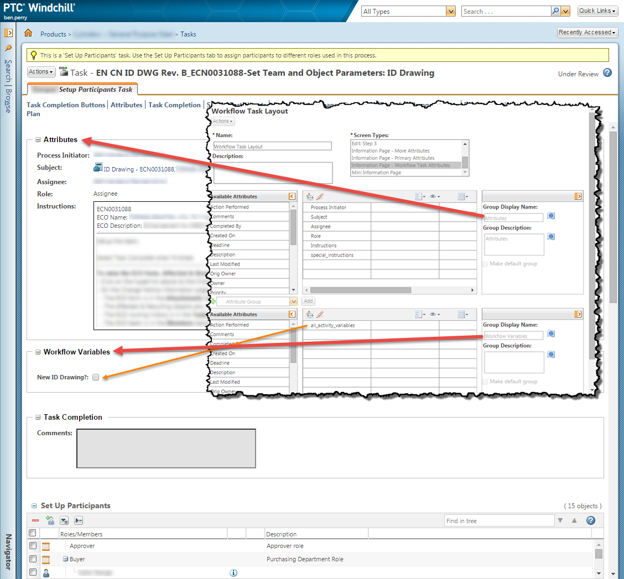Select the Approver row checkbox
Screen dimensions: 624x579
(x=33, y=546)
